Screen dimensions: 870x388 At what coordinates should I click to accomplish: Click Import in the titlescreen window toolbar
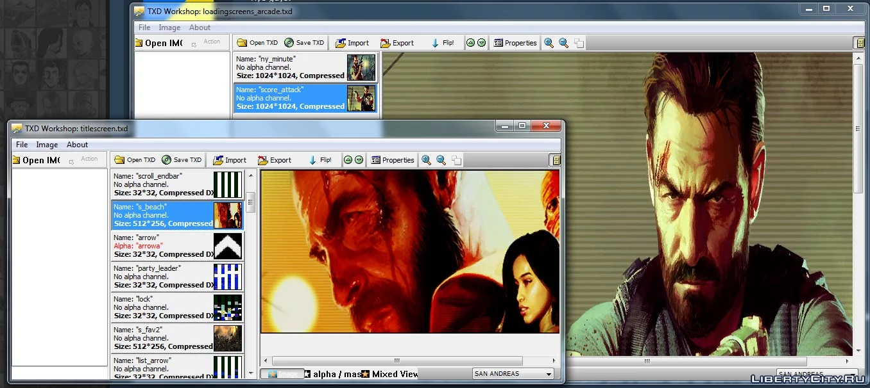(230, 160)
